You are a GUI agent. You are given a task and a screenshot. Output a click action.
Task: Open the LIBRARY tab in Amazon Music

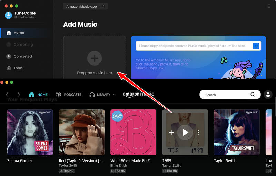point(100,95)
